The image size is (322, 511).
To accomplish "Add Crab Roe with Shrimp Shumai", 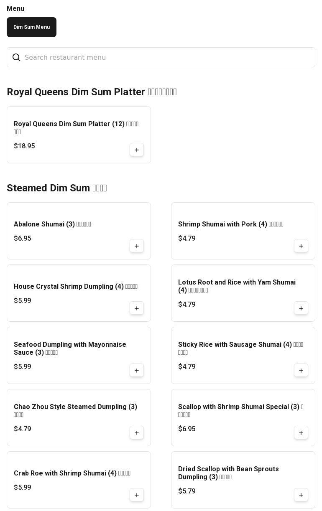I will pyautogui.click(x=137, y=495).
